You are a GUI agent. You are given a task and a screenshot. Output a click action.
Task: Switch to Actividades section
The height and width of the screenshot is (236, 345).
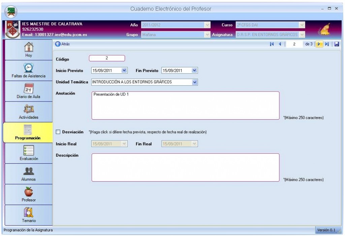pyautogui.click(x=29, y=112)
